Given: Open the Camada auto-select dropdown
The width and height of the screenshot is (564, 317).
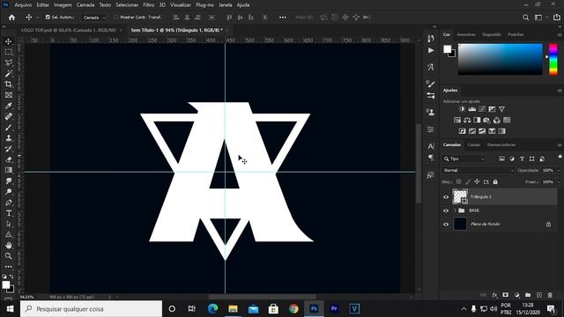Looking at the screenshot, I should [x=94, y=18].
